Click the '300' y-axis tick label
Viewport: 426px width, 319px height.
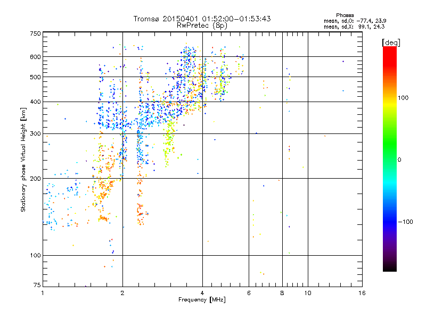pyautogui.click(x=36, y=134)
